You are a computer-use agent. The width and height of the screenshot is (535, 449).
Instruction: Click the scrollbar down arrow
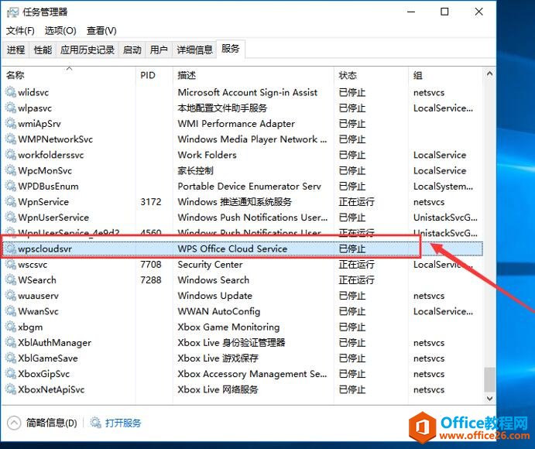point(489,398)
